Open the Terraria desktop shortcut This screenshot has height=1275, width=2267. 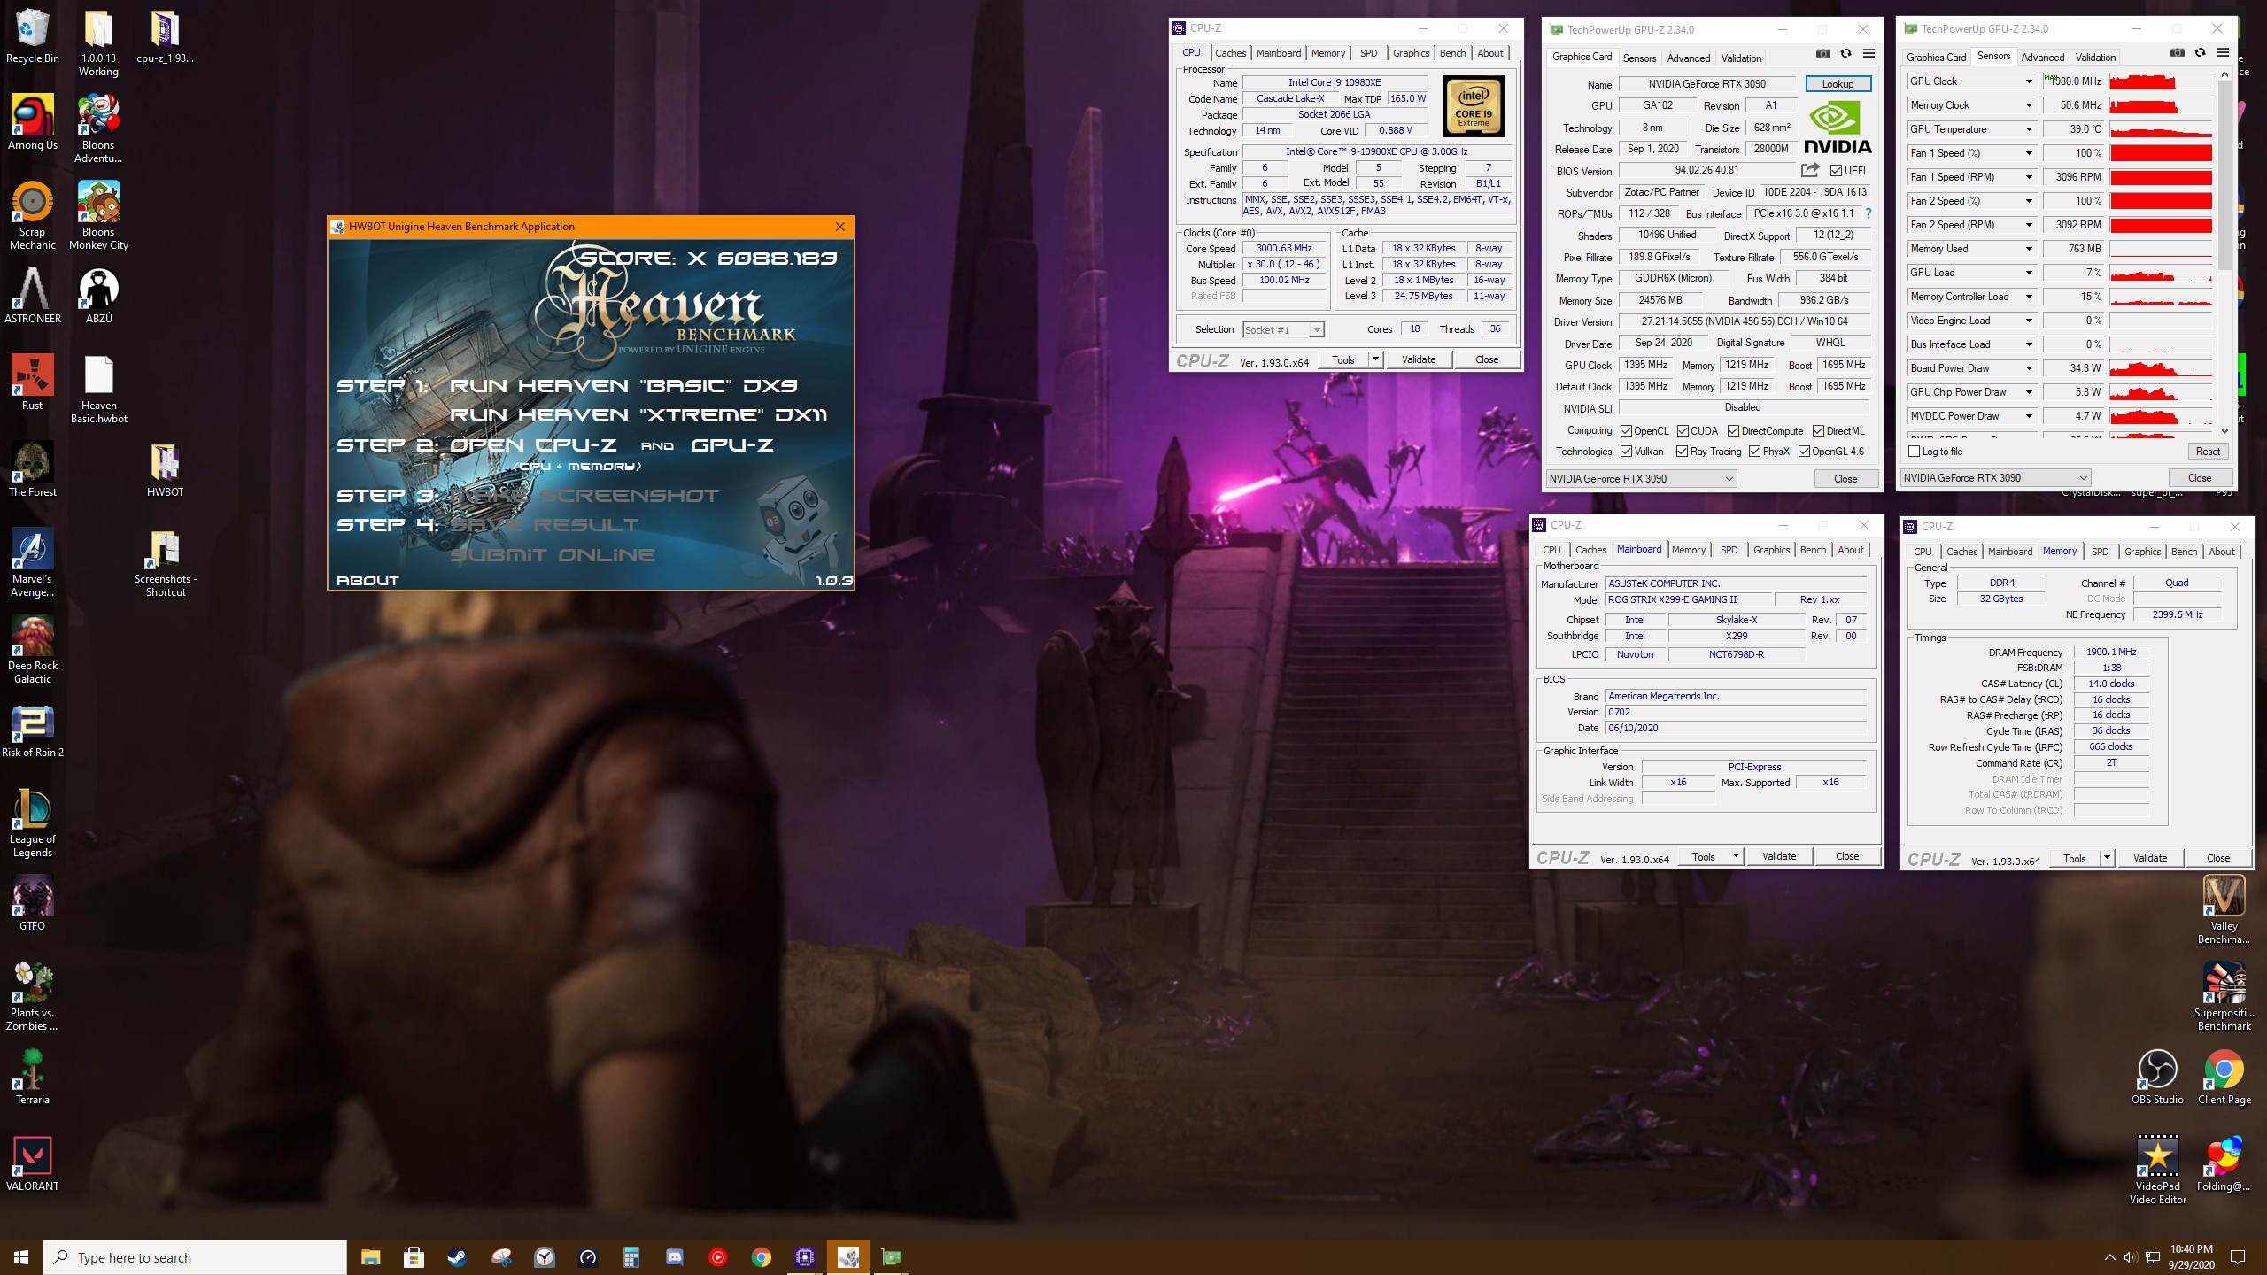[x=33, y=1078]
